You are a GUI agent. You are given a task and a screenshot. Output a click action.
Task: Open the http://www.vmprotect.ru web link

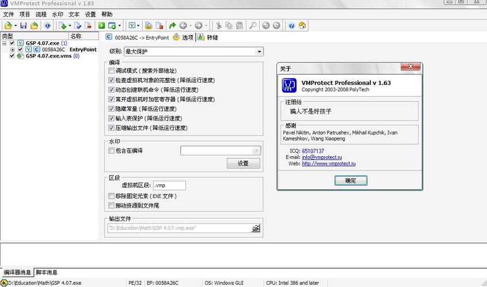click(x=329, y=164)
